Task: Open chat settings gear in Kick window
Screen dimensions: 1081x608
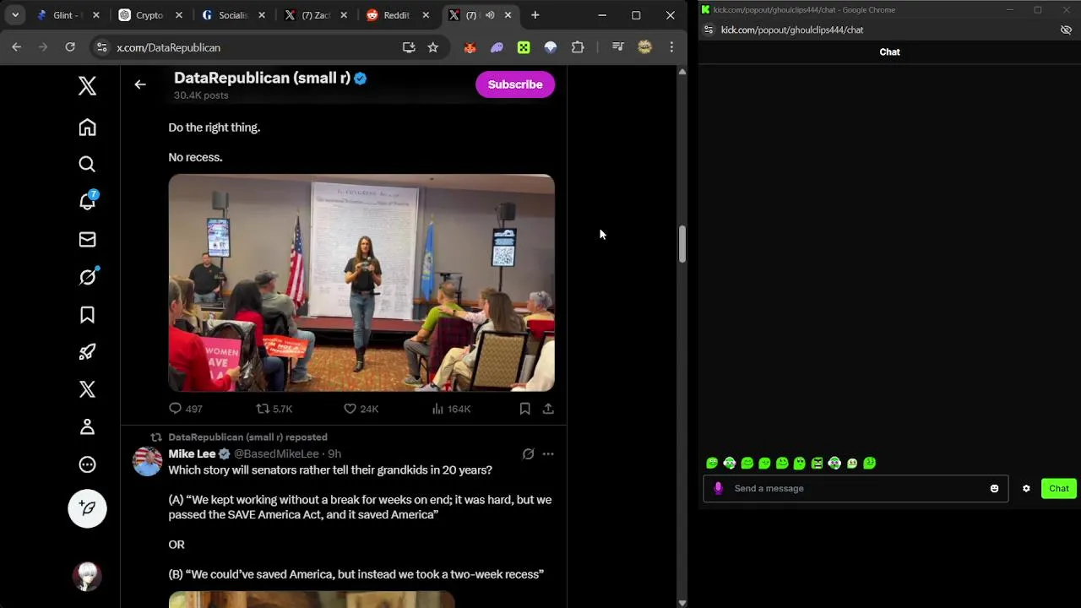Action: 1026,488
